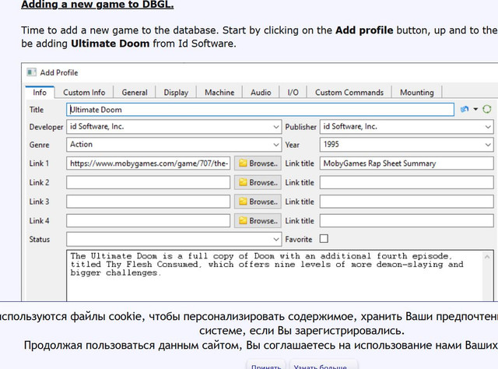
Task: Click the cookie banner accept button (Принять)
Action: coord(266,365)
